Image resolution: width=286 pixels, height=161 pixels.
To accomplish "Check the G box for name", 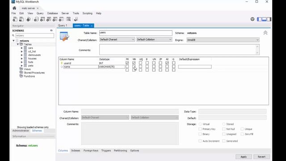I will pyautogui.click(x=174, y=67).
